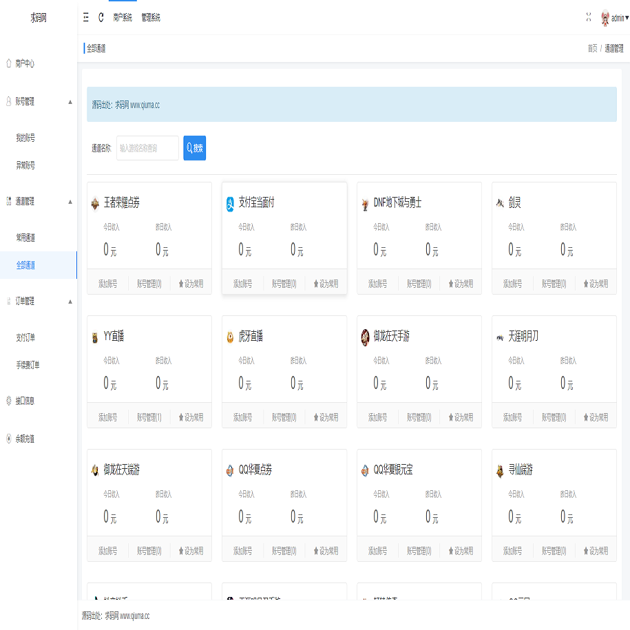
Task: Set 创灵 as favorite via 设为常用
Action: click(596, 283)
